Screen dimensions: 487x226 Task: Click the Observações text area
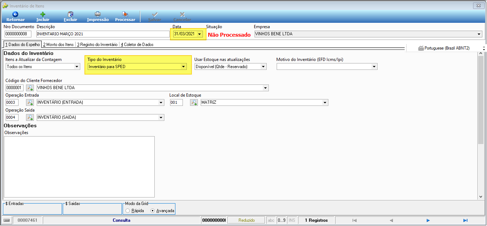click(x=79, y=166)
